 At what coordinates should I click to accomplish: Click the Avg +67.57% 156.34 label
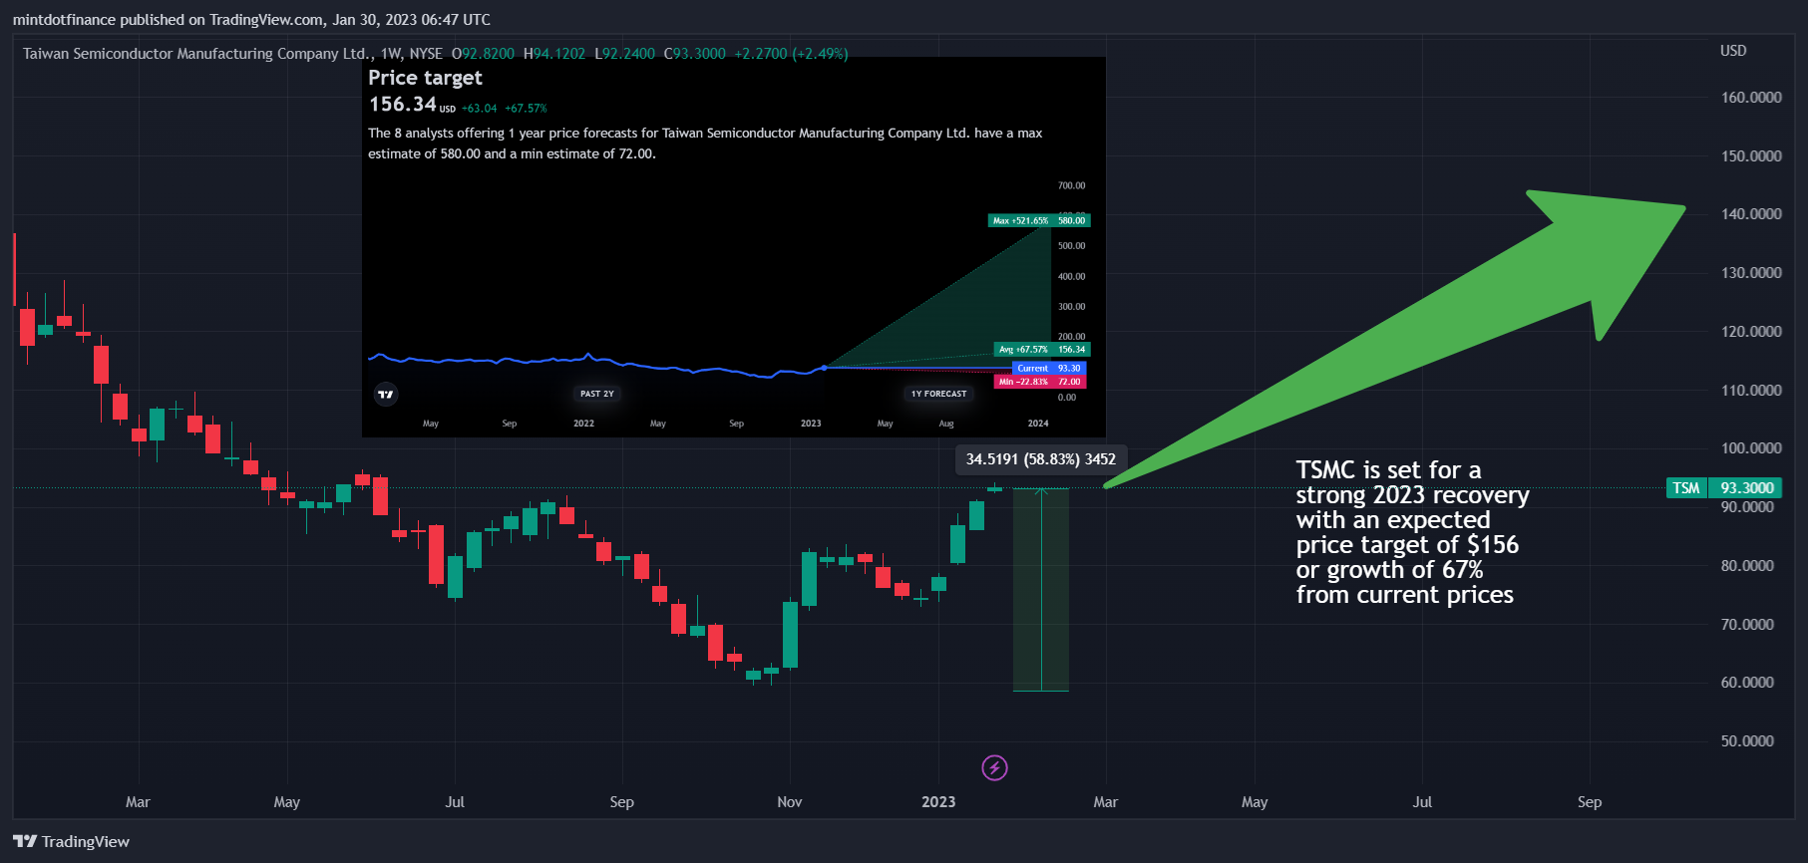(x=1043, y=349)
